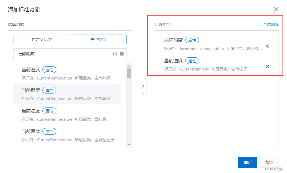This screenshot has width=287, height=173.
Task: Switch to the 自定义品类 tab
Action: 42,39
